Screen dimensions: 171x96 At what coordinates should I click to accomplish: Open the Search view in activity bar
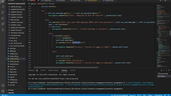coord(3,7)
